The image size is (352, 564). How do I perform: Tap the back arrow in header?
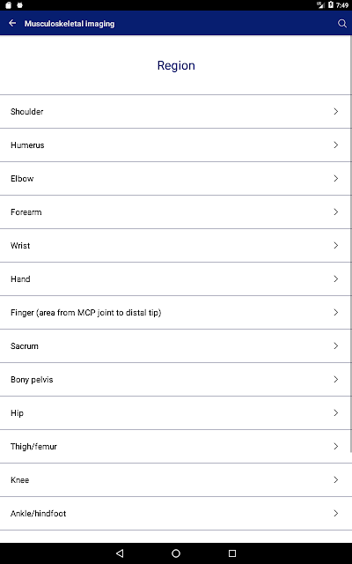pyautogui.click(x=12, y=24)
